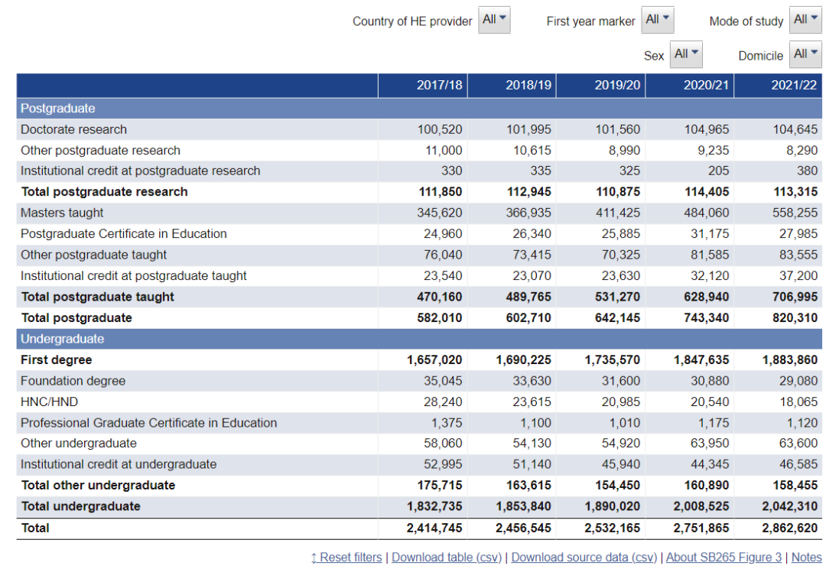Open the First year marker dropdown
Image resolution: width=826 pixels, height=569 pixels.
[x=658, y=20]
